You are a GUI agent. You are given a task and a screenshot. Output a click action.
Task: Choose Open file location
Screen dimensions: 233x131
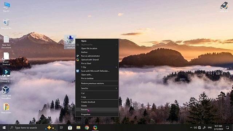click(97, 48)
